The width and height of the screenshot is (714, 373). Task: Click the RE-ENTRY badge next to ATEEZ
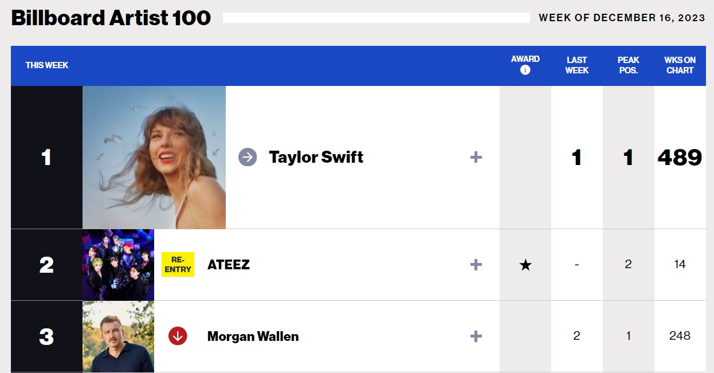coord(178,264)
